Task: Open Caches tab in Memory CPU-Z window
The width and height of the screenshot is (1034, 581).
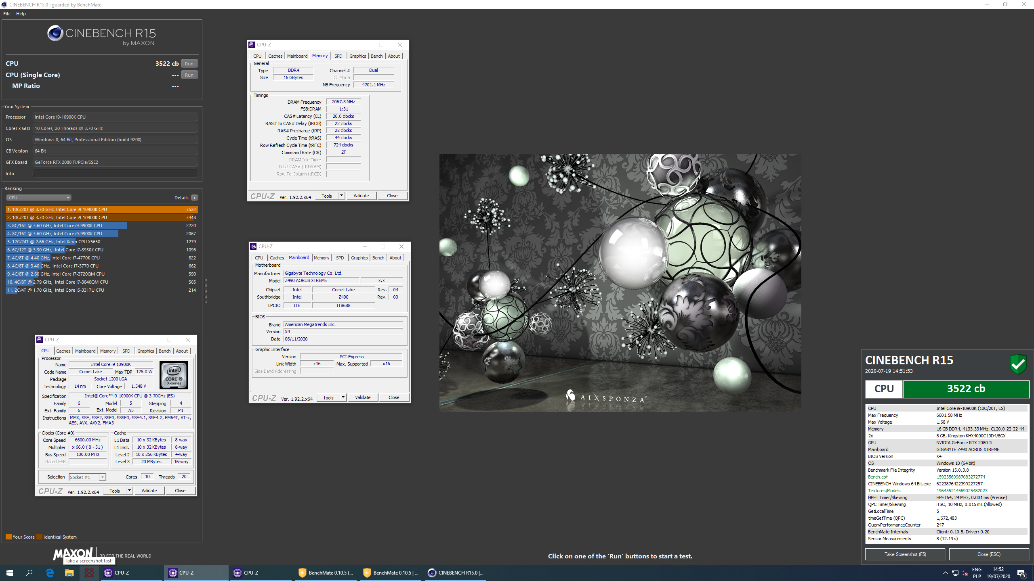Action: (275, 56)
